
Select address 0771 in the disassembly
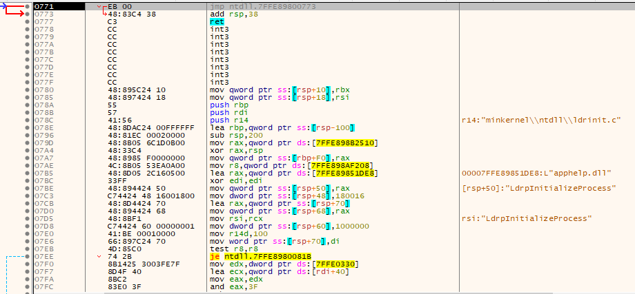pyautogui.click(x=43, y=7)
